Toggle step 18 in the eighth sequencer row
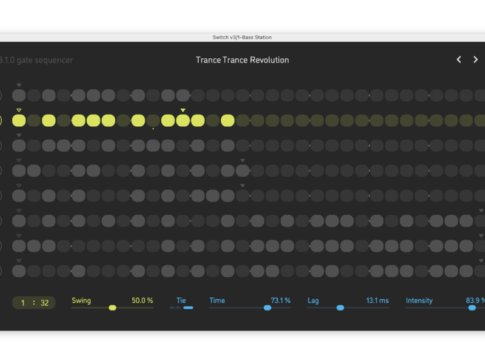The height and width of the screenshot is (364, 485). point(272,271)
